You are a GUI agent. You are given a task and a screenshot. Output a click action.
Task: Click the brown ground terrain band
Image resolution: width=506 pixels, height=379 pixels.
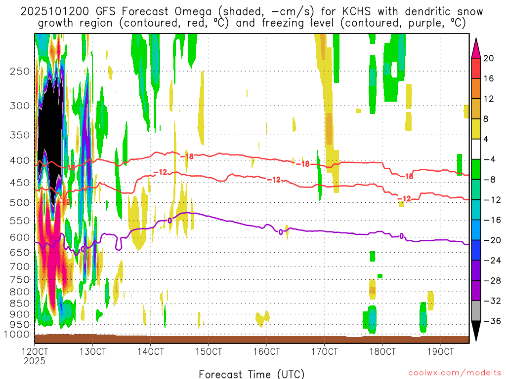pyautogui.click(x=252, y=339)
